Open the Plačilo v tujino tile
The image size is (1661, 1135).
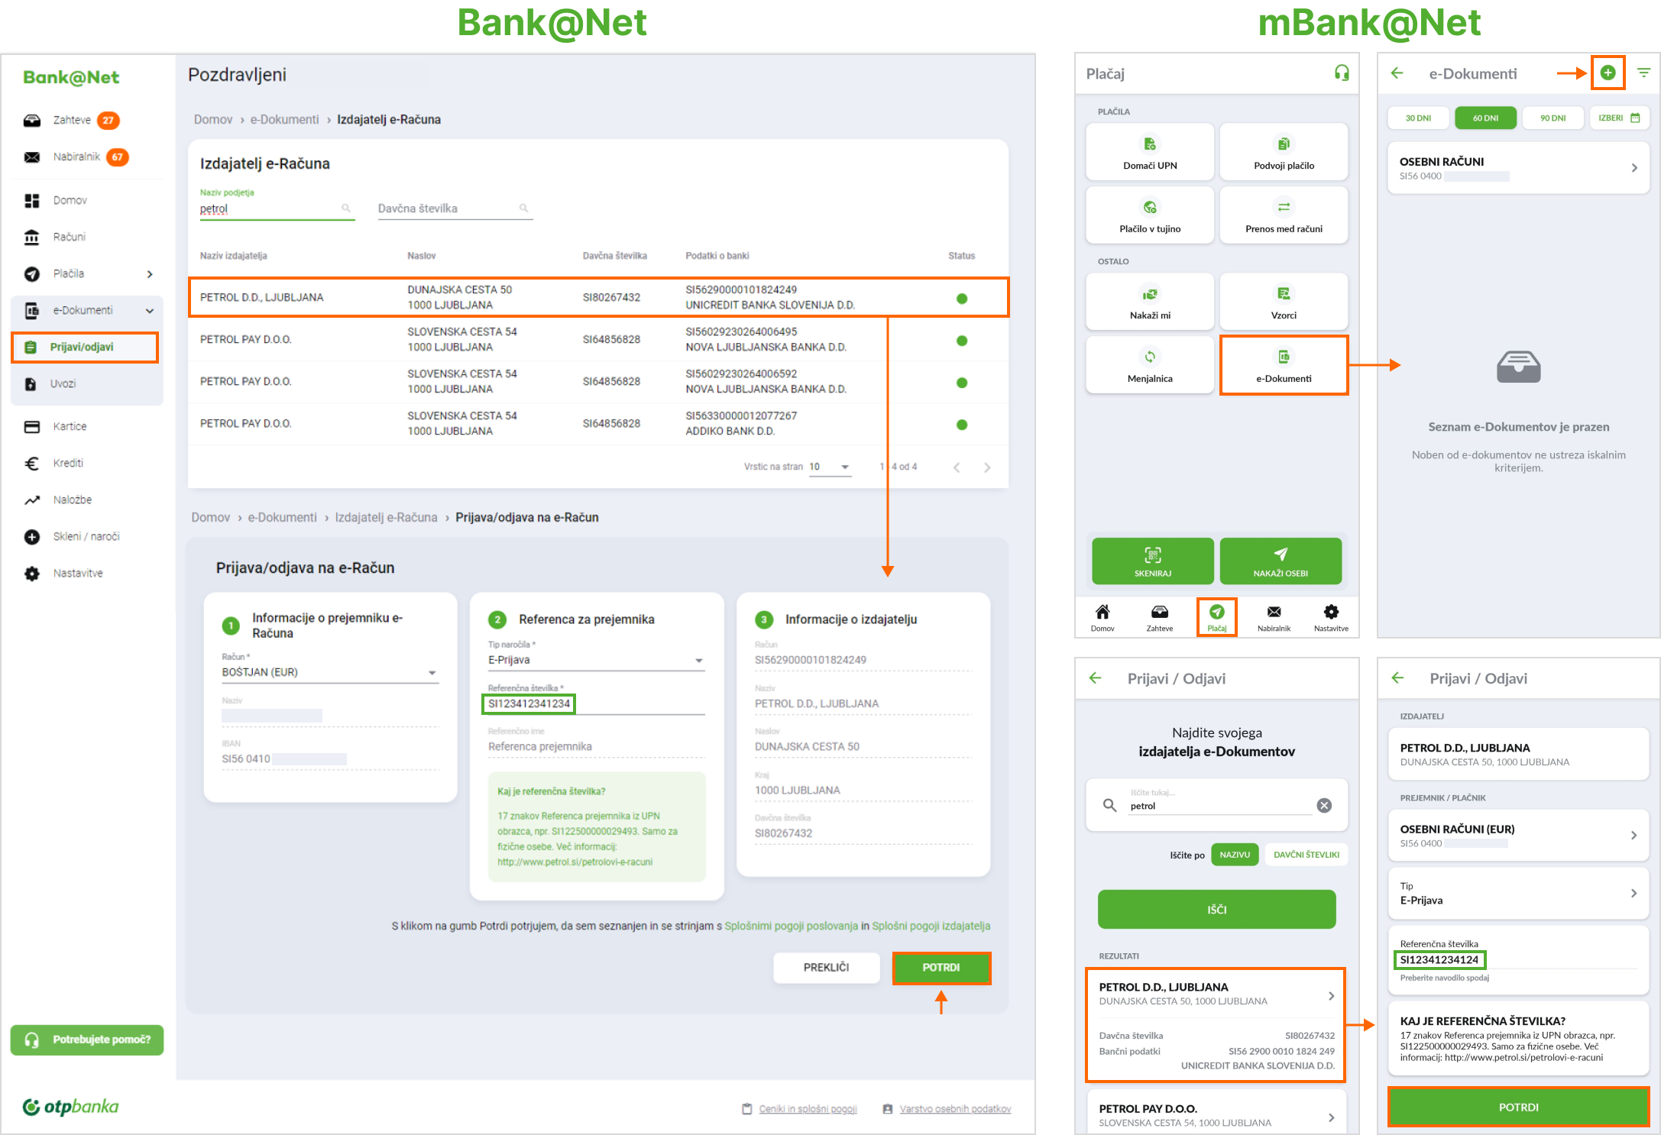coord(1149,215)
